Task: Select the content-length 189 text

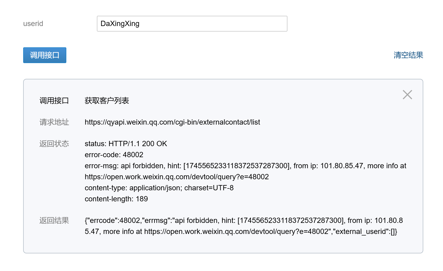Action: pos(116,199)
